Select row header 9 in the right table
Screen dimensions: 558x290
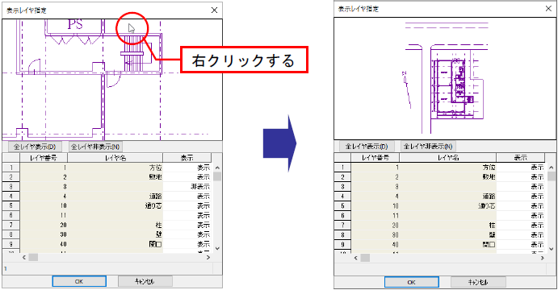(342, 244)
